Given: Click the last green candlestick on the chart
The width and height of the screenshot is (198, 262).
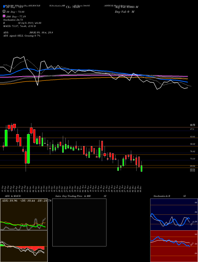Looking at the screenshot, I should coord(141,169).
